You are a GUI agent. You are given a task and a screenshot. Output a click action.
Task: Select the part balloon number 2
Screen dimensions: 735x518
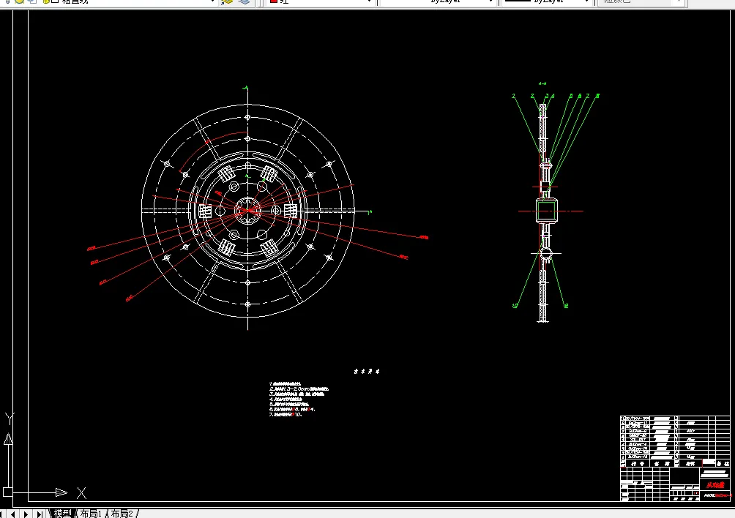pyautogui.click(x=532, y=96)
